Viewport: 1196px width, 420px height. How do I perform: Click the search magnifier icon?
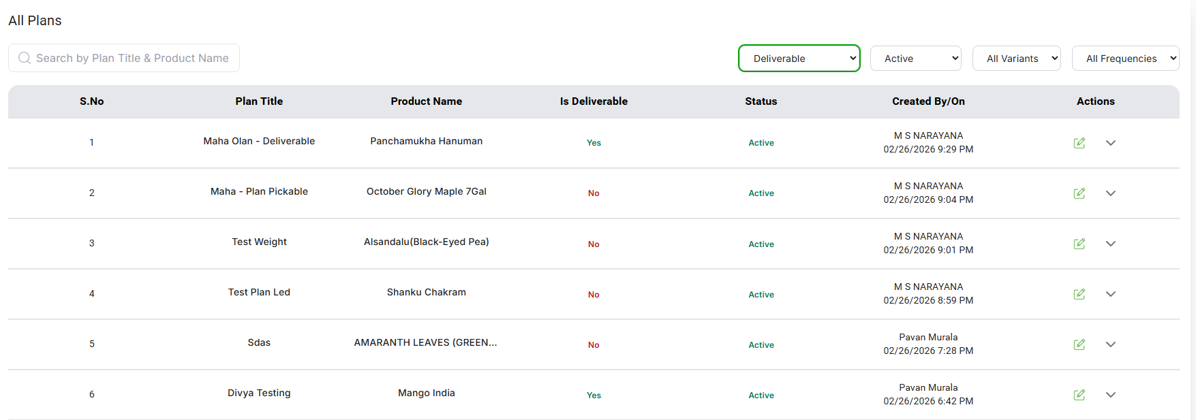point(25,58)
